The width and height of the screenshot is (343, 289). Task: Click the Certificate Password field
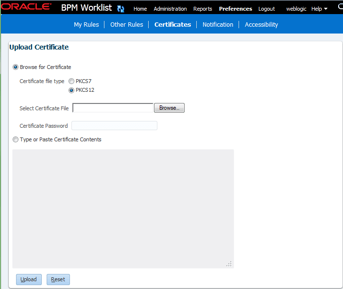[x=114, y=126]
